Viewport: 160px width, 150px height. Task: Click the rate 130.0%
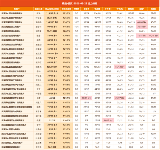(x=67, y=143)
